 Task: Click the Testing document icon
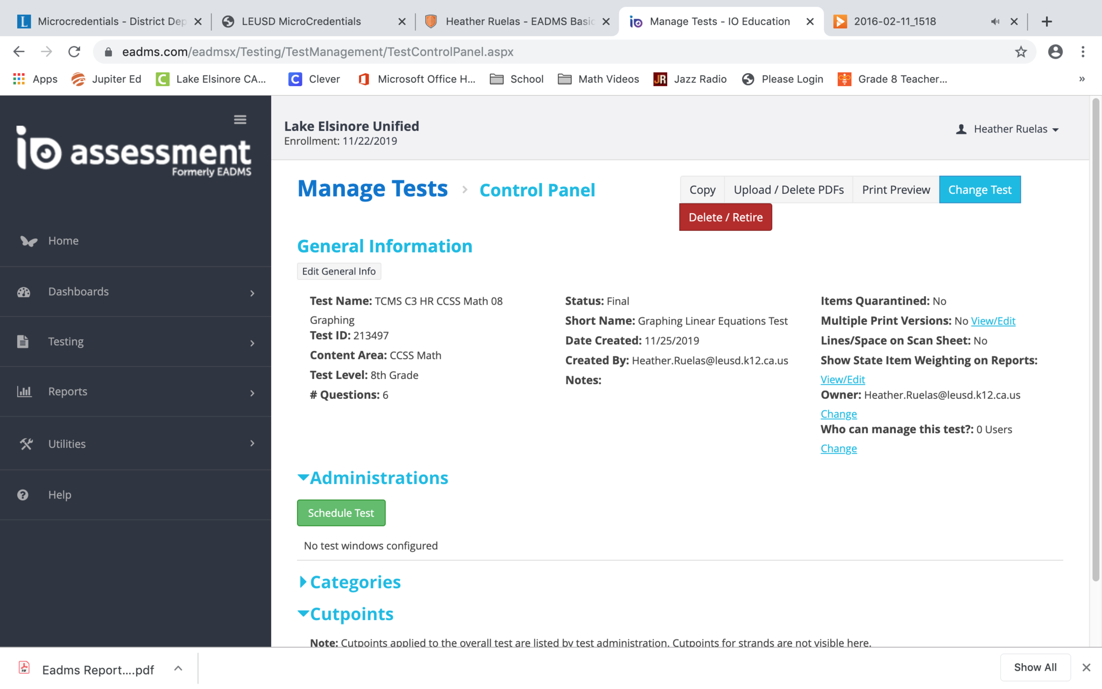23,342
